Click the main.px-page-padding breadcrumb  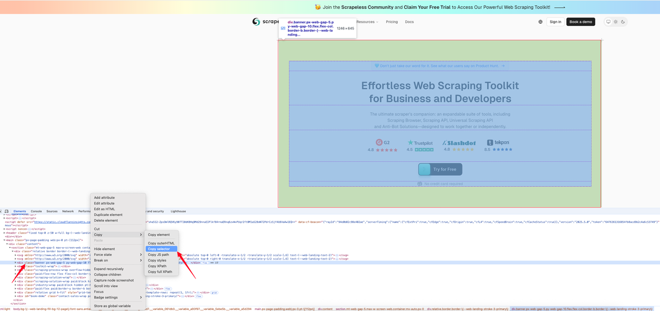[285, 309]
